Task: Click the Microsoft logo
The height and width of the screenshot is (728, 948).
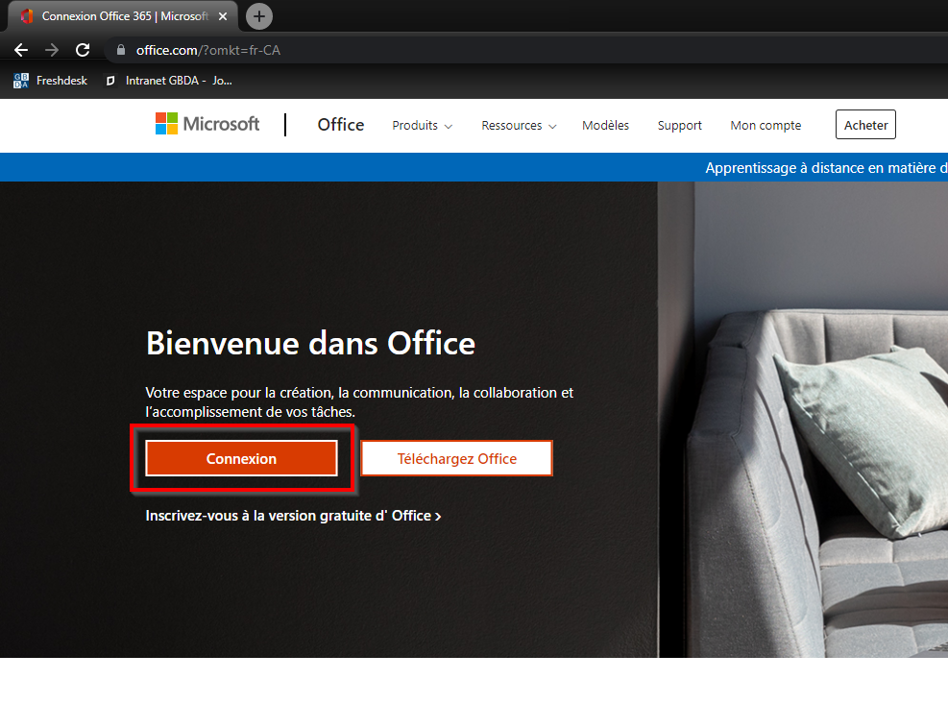Action: 207,124
